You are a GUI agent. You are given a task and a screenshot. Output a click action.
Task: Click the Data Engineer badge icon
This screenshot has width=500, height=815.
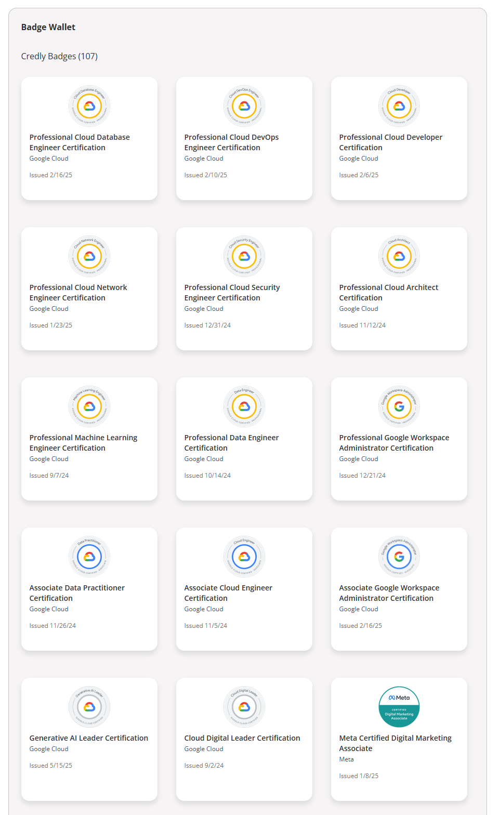244,406
